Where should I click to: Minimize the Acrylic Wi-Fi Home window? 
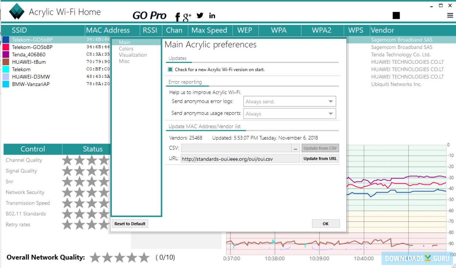tap(431, 6)
